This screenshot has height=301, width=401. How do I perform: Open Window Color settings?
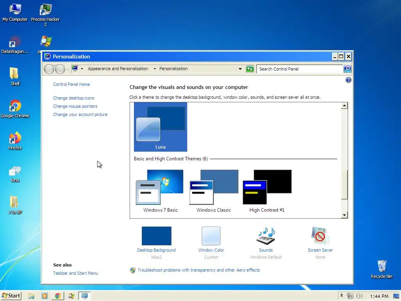211,243
